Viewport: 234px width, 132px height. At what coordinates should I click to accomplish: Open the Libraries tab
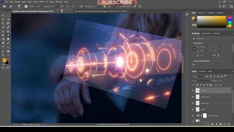[217, 33]
